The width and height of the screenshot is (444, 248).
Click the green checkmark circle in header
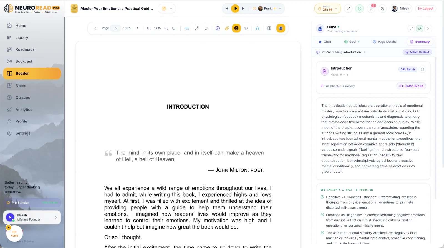(360, 9)
